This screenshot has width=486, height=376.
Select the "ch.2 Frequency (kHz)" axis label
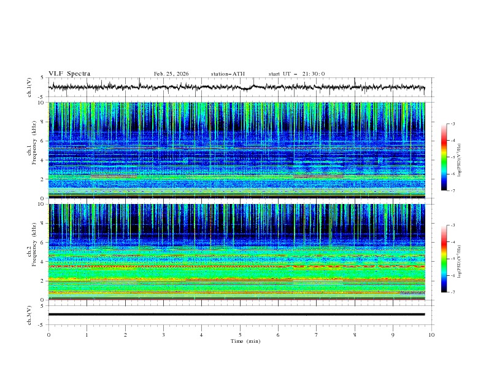tap(32, 245)
